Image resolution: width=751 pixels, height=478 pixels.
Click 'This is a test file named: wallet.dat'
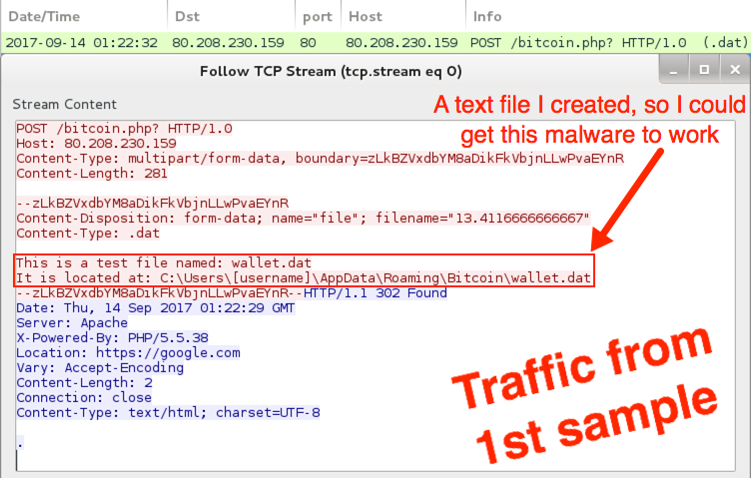(x=164, y=262)
